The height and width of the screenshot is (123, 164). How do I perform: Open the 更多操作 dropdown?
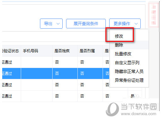click(x=125, y=24)
